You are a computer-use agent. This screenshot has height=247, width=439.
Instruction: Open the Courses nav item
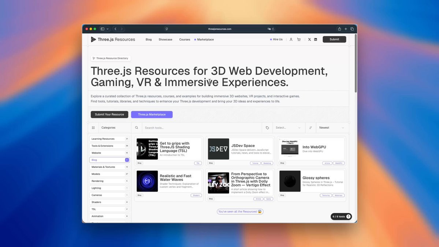(185, 40)
